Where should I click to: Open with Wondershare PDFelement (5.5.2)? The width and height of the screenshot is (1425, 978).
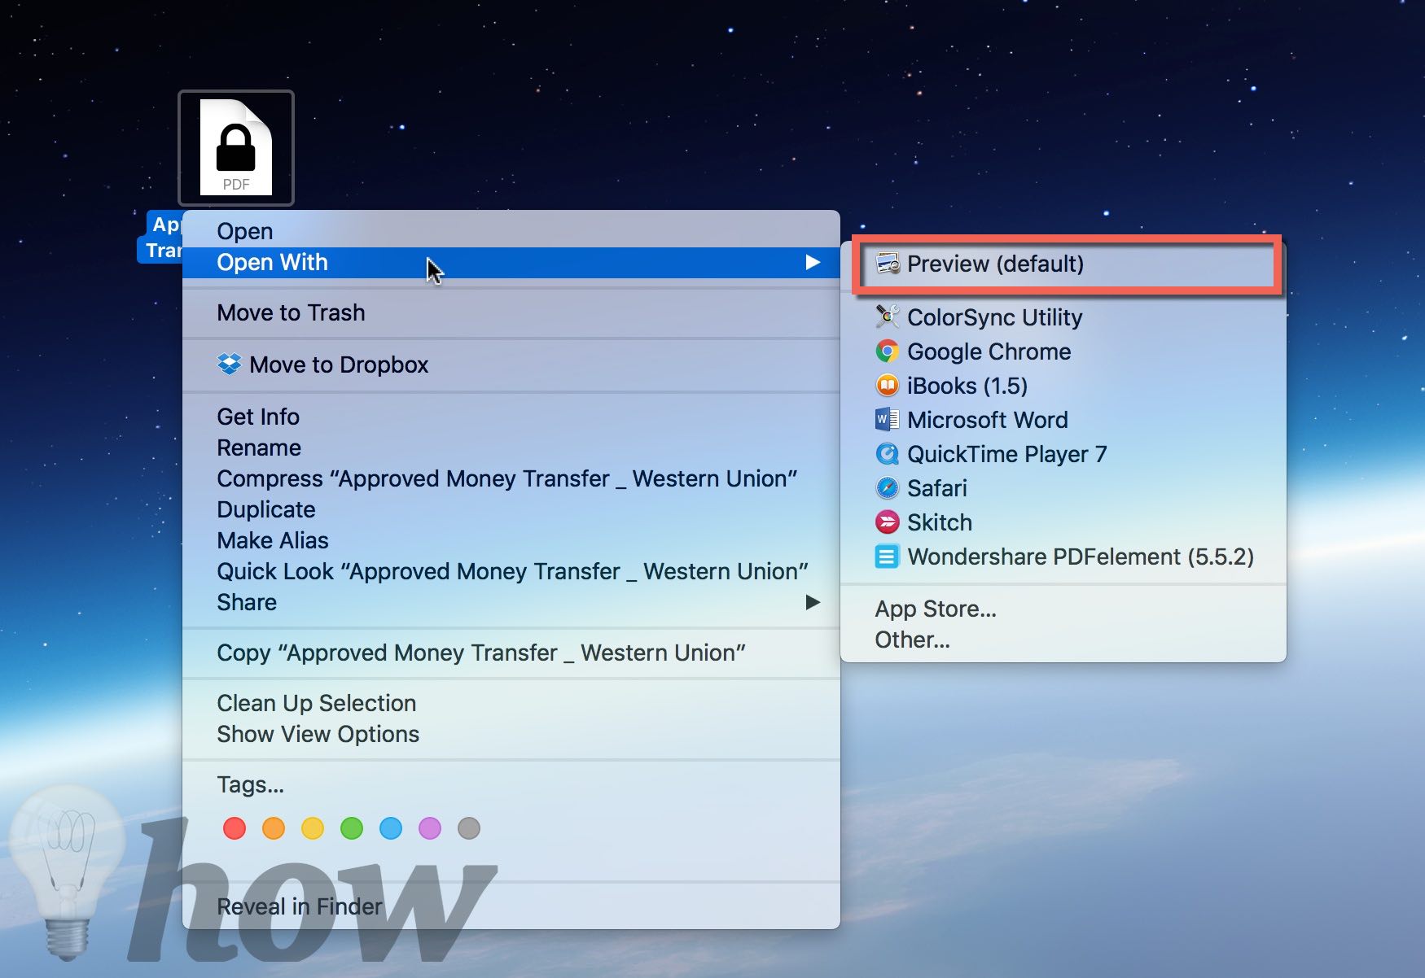point(1063,557)
